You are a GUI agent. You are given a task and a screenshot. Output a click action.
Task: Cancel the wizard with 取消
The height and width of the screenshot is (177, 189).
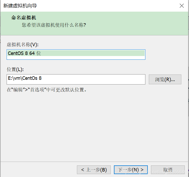(x=168, y=170)
